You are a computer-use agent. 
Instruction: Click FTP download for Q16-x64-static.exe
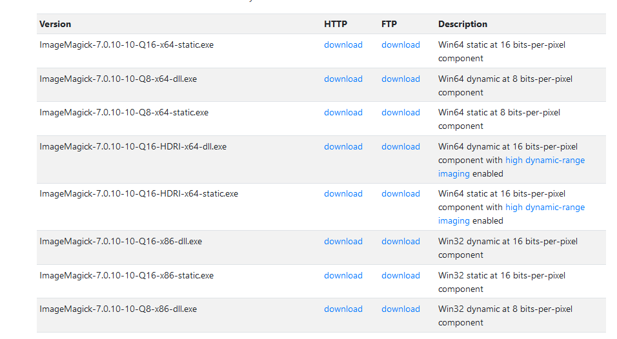[x=401, y=45]
